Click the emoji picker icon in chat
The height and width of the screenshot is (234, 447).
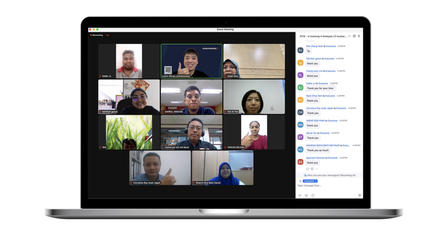pos(306,195)
